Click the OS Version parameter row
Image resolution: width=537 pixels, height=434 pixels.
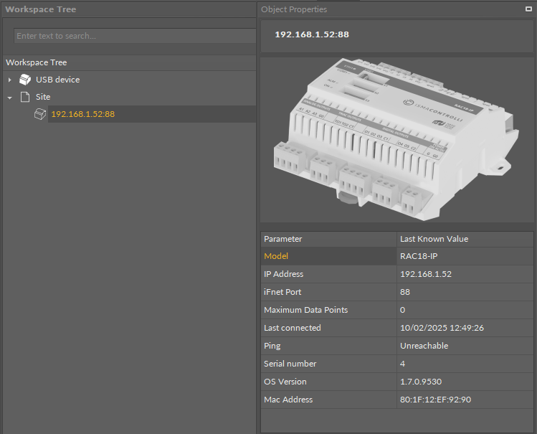pos(328,382)
